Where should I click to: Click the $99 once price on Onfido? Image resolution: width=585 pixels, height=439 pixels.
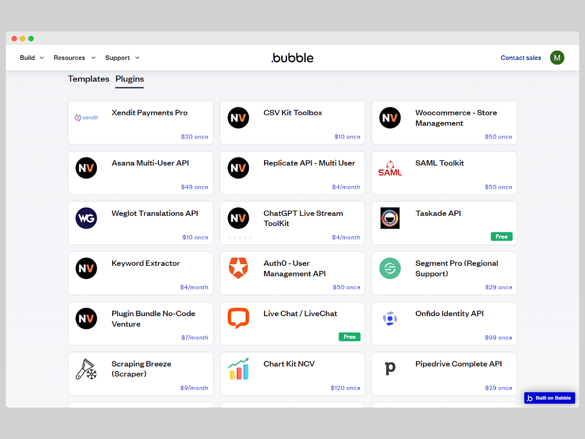pos(498,338)
